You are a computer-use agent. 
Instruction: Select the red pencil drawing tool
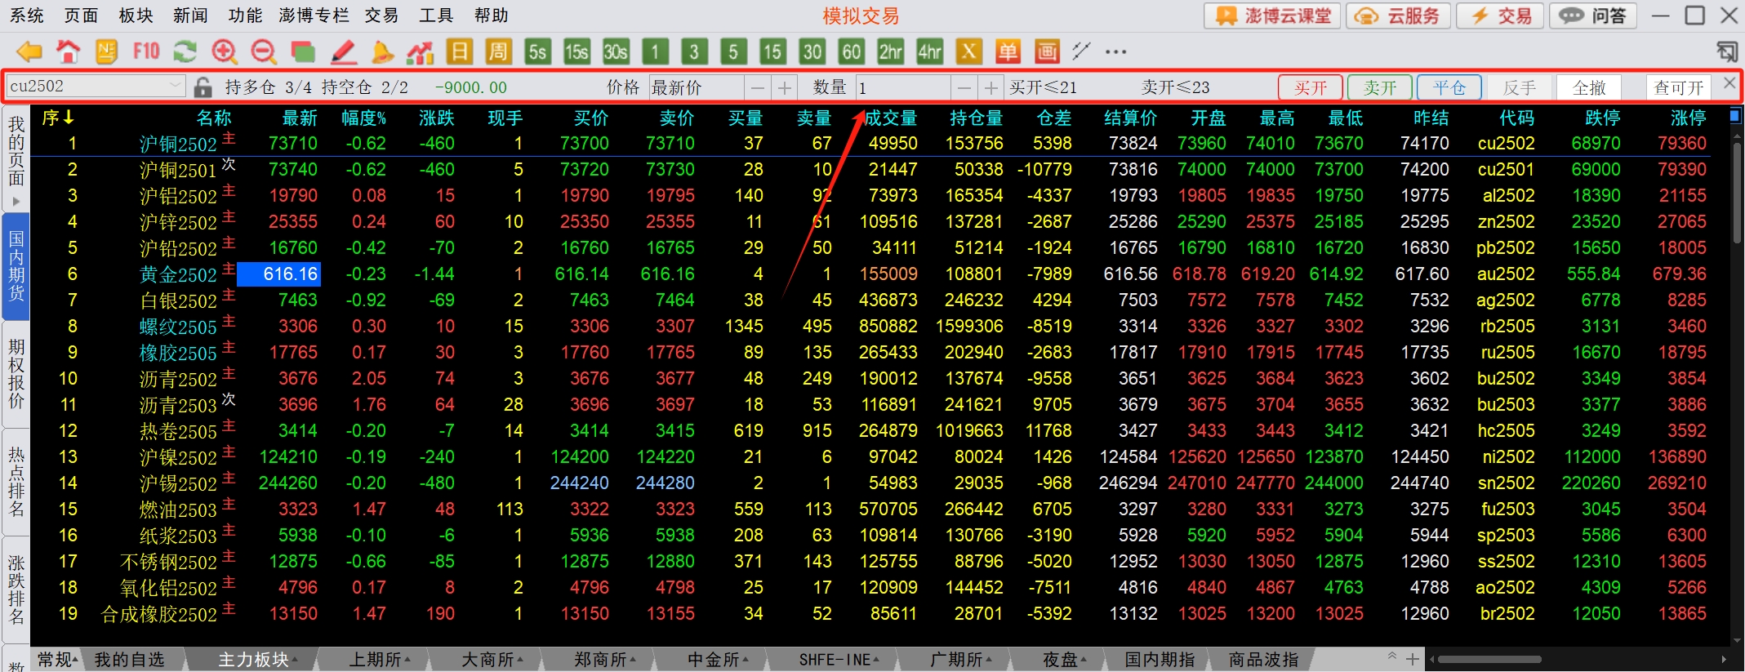click(x=343, y=51)
